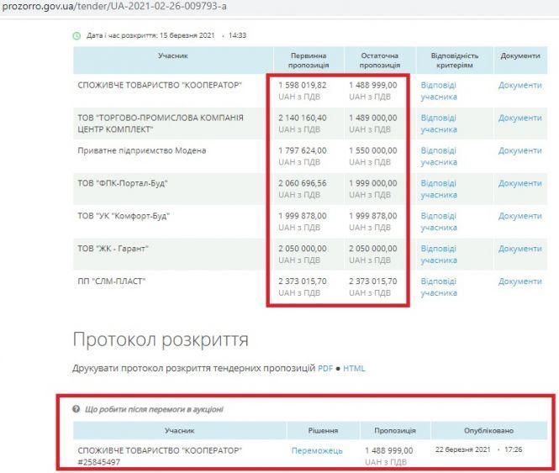Screen dimensions: 559x473
Task: Open Відповіді учасника for Приватне підприємство Модена
Action: 439,156
